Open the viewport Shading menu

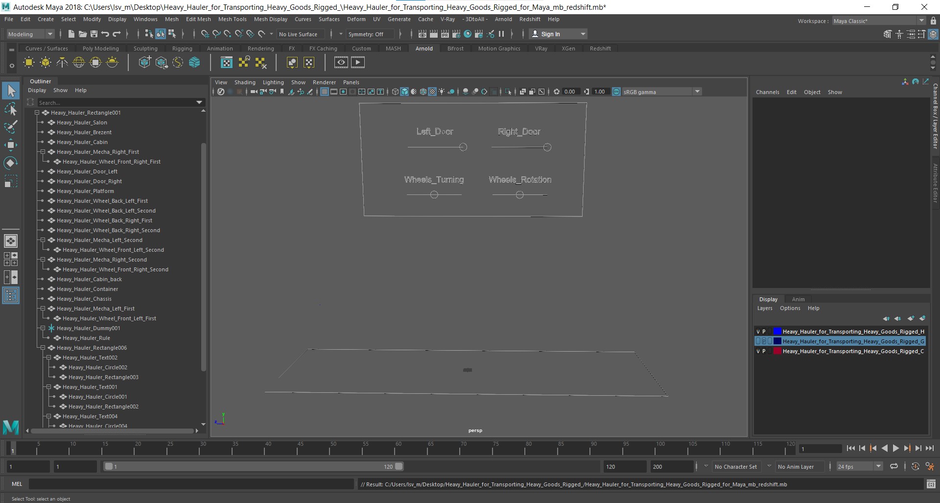coord(245,82)
